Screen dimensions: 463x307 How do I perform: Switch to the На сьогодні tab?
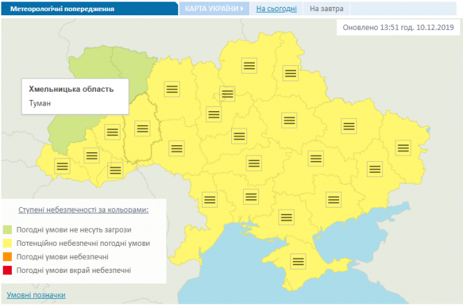276,9
